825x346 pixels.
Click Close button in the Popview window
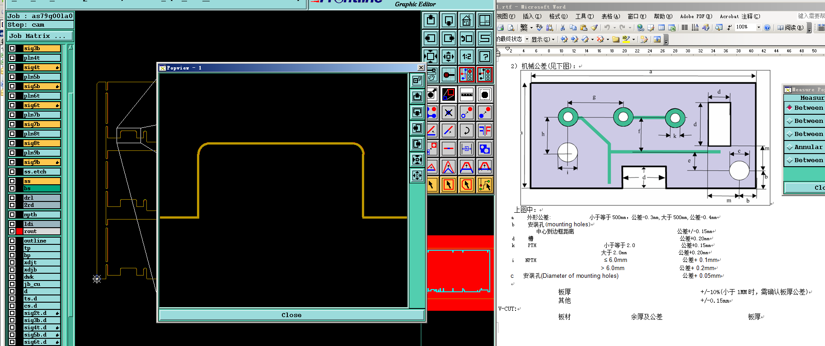pyautogui.click(x=291, y=315)
